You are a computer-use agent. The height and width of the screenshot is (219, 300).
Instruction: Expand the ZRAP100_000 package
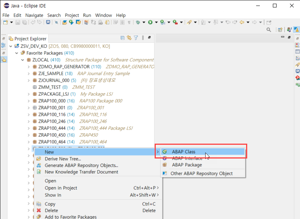[29, 101]
